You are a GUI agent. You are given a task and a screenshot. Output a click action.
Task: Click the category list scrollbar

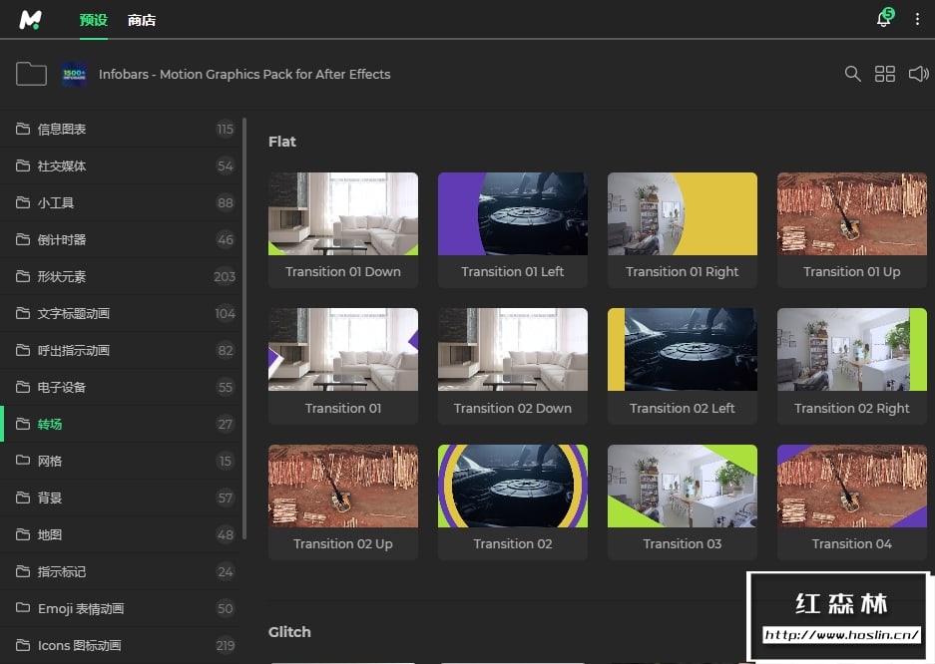244,328
